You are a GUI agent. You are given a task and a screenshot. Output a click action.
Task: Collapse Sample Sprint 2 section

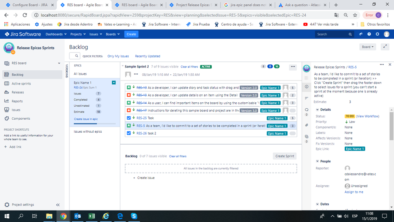[123, 66]
